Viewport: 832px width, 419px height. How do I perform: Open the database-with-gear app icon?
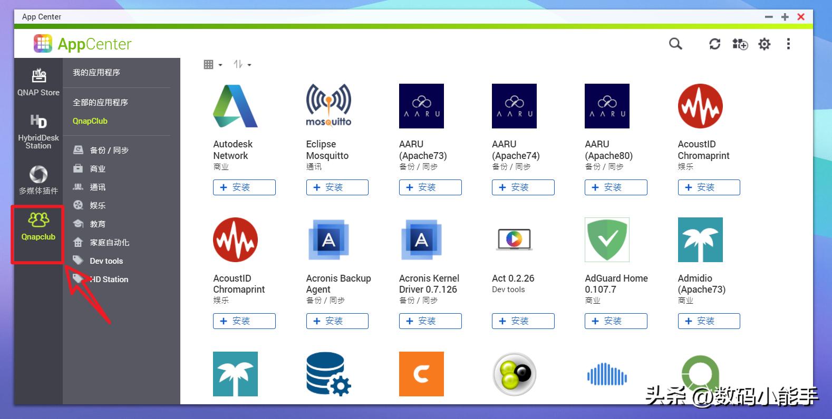coord(328,374)
